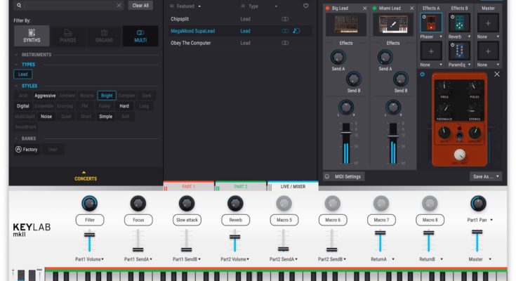Image resolution: width=516 pixels, height=281 pixels.
Task: Add an effect in empty Master slot
Action: coord(489,23)
